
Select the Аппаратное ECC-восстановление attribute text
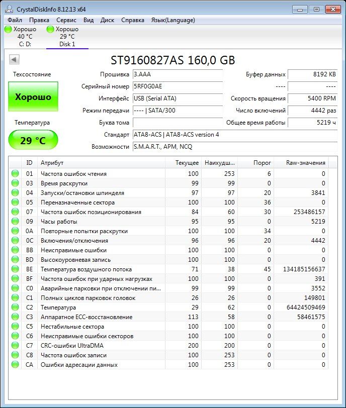(x=86, y=317)
